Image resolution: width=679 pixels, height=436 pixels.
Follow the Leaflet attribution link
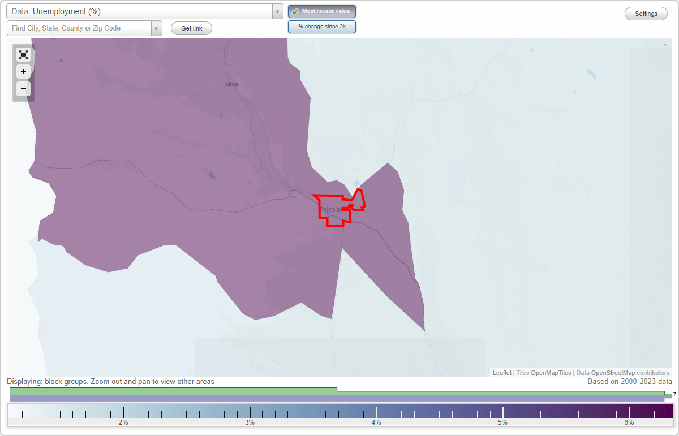(502, 373)
